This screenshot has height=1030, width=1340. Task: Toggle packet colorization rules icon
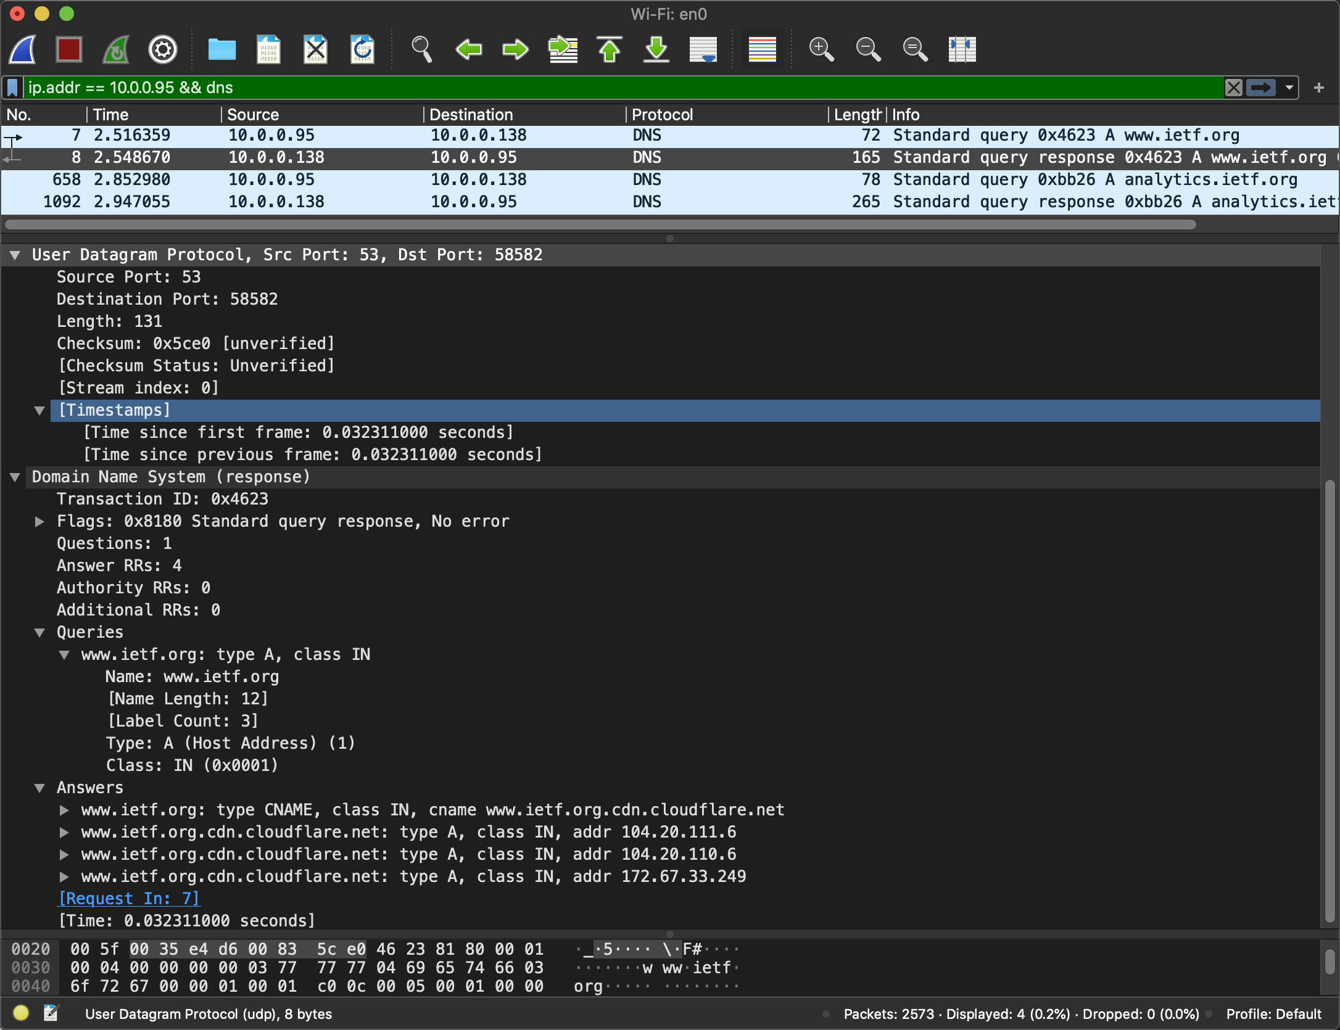pos(762,49)
